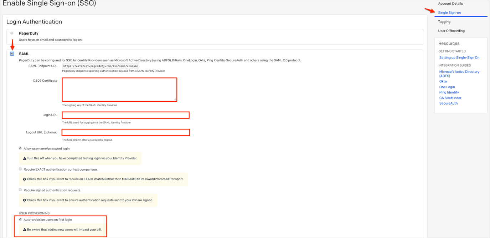
Task: Click inside the X.509 Certificate text area
Action: pyautogui.click(x=119, y=90)
